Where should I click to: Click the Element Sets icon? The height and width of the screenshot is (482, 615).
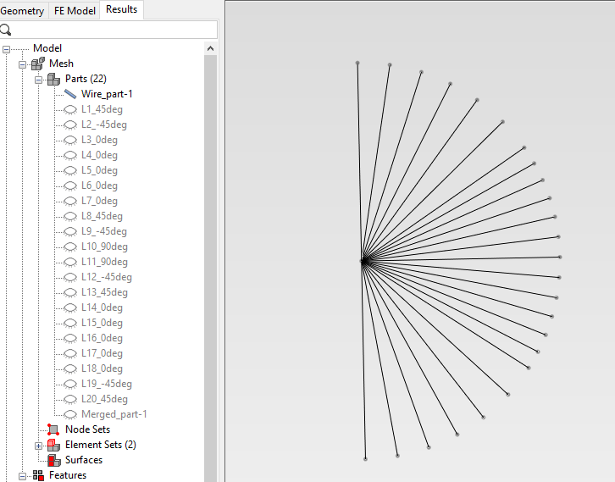tap(53, 445)
